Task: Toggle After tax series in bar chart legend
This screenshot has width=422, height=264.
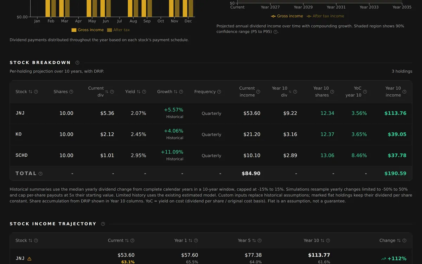Action: (119, 30)
